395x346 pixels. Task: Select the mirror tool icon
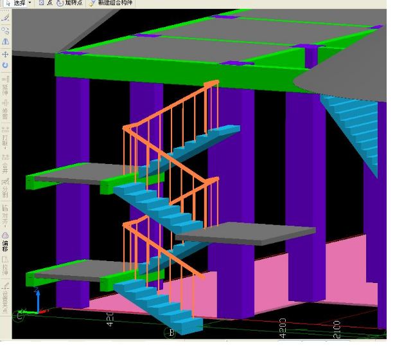(6, 41)
